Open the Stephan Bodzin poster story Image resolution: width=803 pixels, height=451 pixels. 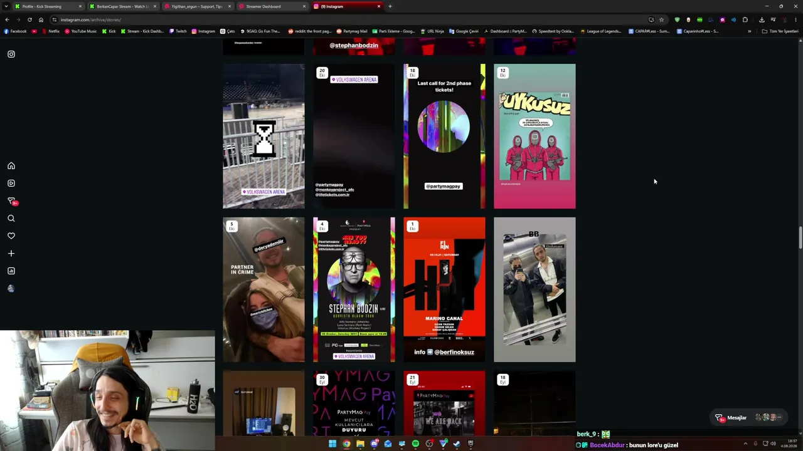[354, 289]
